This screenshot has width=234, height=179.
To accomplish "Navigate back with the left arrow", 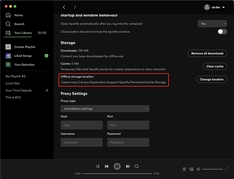I will [64, 7].
